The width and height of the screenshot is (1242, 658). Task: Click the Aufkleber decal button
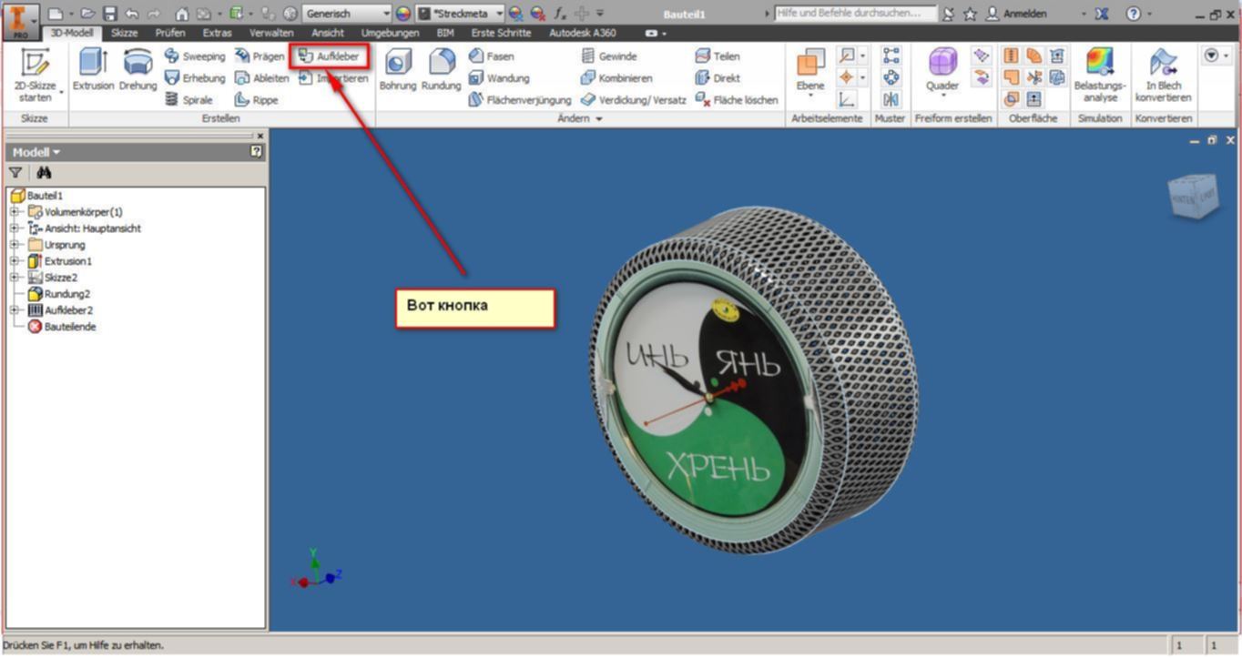pyautogui.click(x=330, y=56)
